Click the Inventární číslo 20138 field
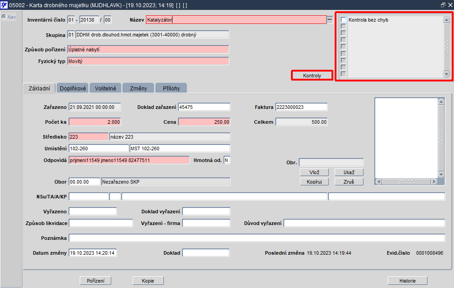 coord(89,20)
